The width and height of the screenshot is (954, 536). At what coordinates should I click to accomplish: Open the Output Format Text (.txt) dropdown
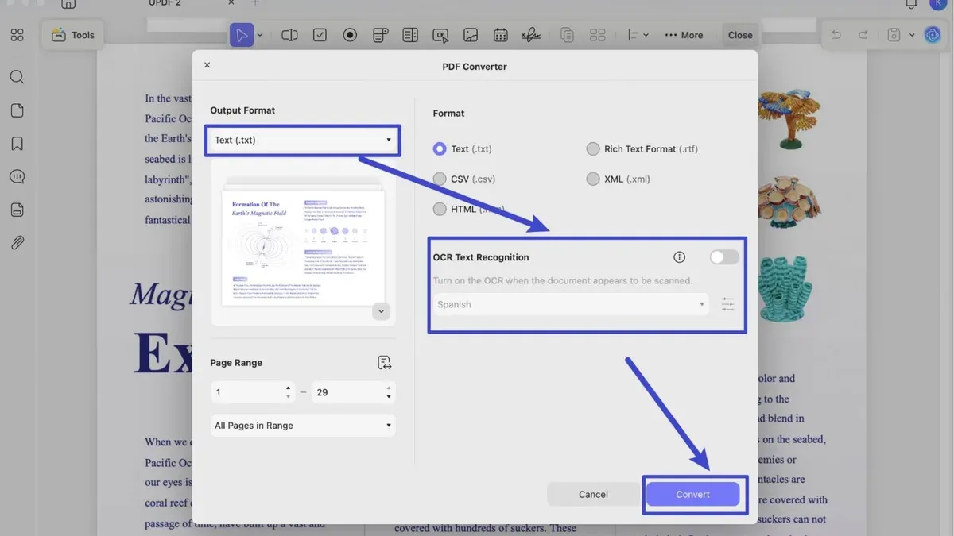(x=303, y=140)
